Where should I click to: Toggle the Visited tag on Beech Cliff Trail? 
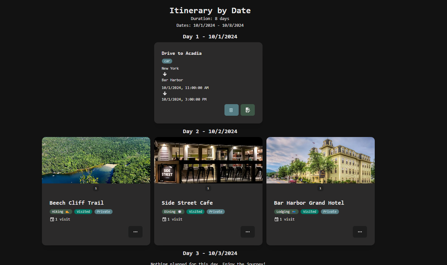click(x=83, y=211)
